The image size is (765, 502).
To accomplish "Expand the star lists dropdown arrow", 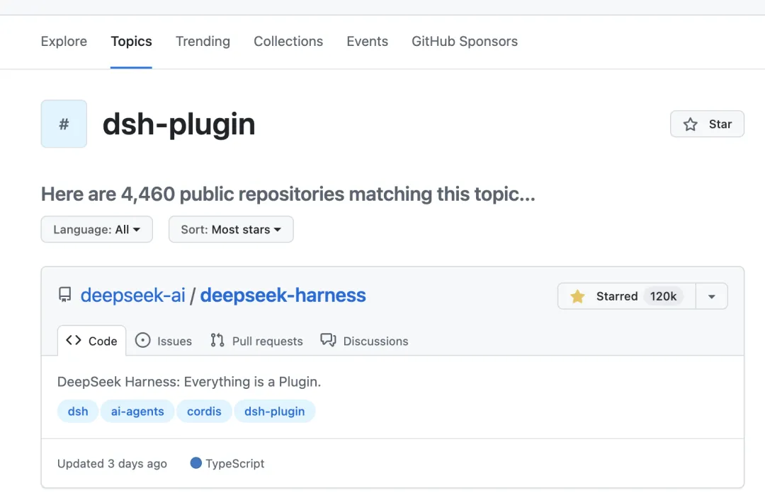I will pyautogui.click(x=711, y=296).
